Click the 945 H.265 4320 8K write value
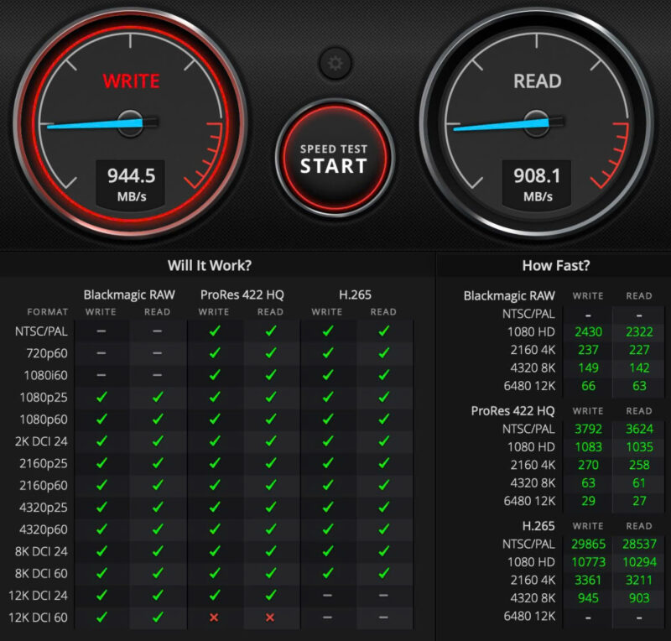This screenshot has width=671, height=641. pos(589,597)
